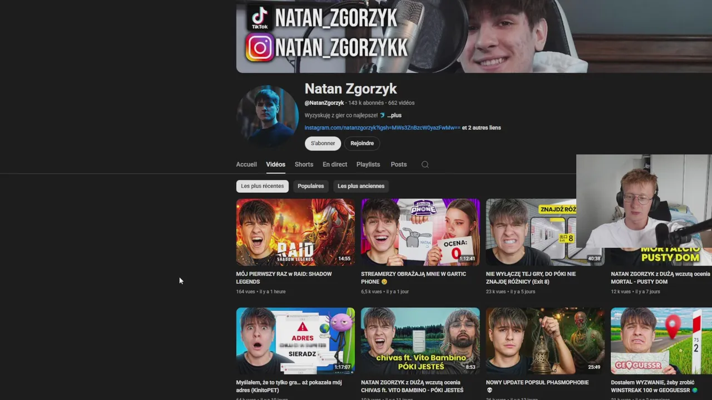
Task: Open the RAID Shadow Legends video thumbnail
Action: [x=295, y=232]
